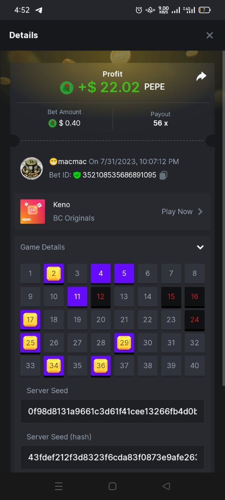Open recent apps with the square button
Viewport: 225px width, 500px height.
[x=112, y=486]
